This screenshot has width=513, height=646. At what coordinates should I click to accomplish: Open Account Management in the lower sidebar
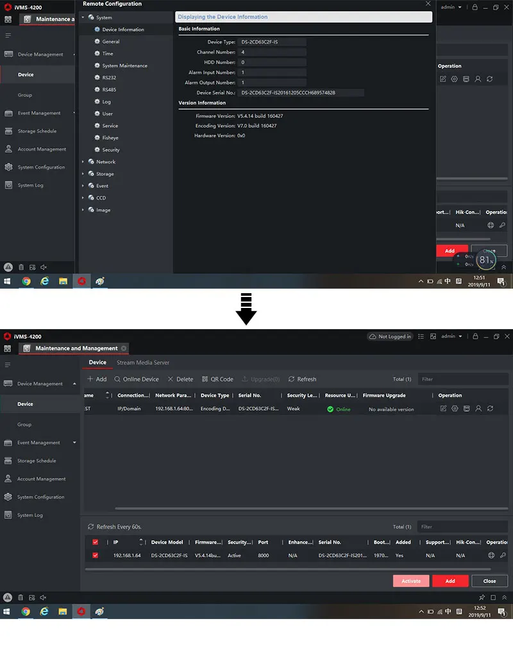tap(41, 479)
